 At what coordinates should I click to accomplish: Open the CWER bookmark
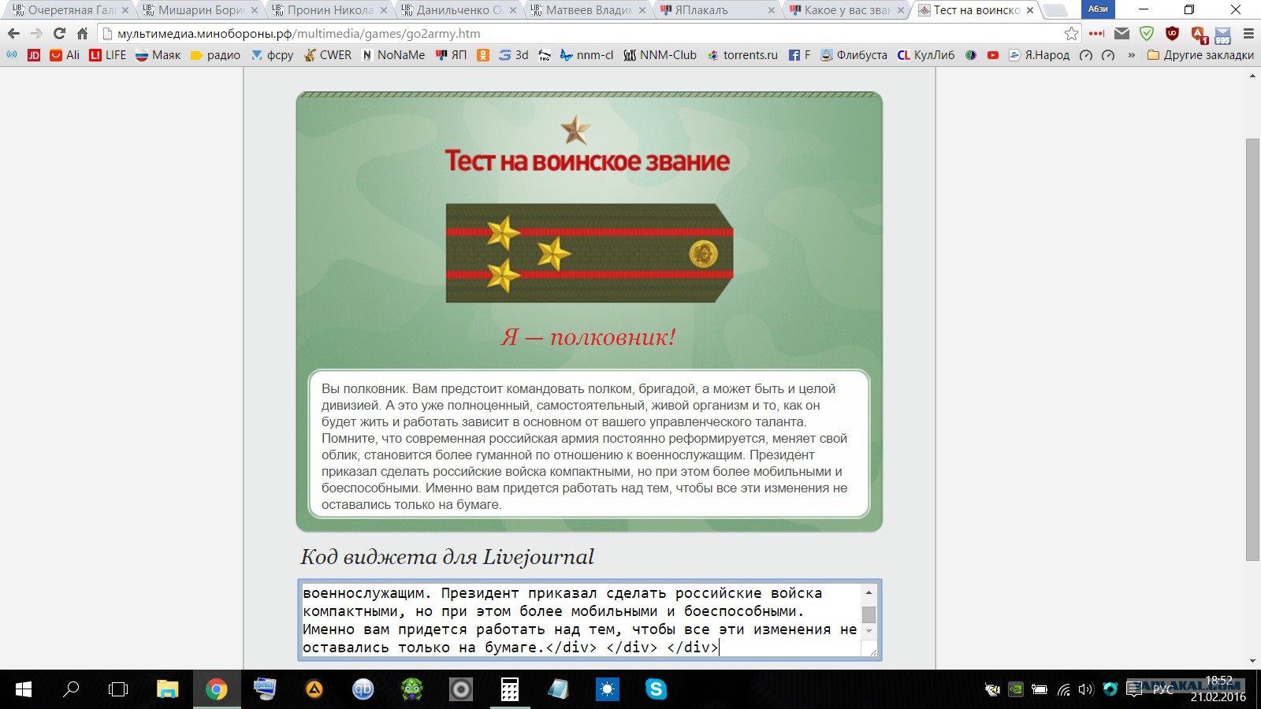[328, 55]
